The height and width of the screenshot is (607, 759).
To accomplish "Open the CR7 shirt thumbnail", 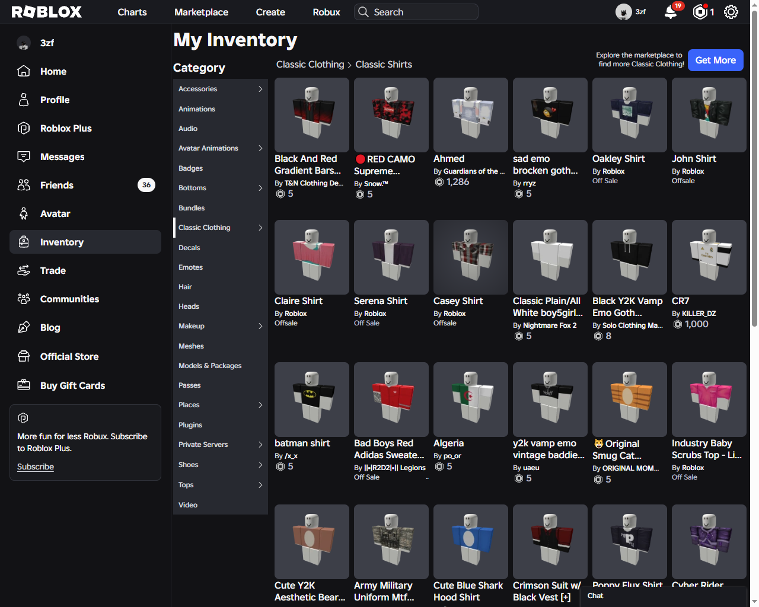I will [709, 257].
